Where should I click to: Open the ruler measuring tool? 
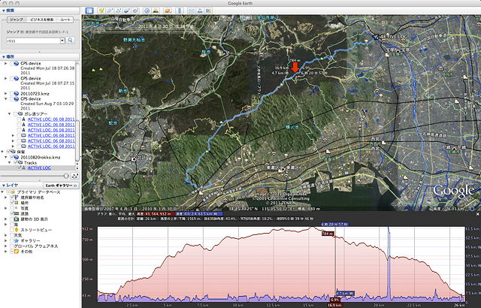(x=180, y=11)
